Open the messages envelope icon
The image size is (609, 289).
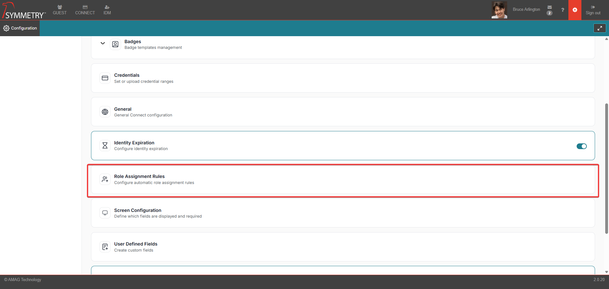tap(549, 8)
